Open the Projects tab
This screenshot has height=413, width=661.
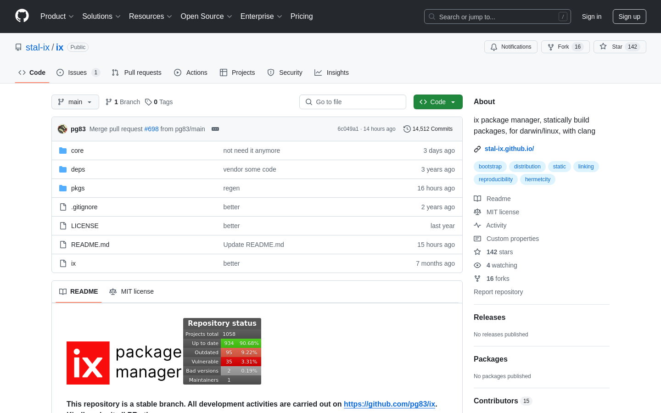(x=237, y=73)
